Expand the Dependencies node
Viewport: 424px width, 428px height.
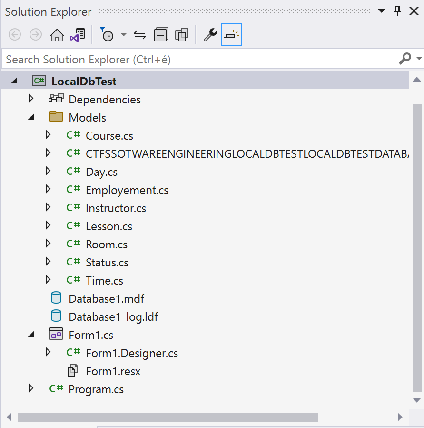(x=31, y=99)
